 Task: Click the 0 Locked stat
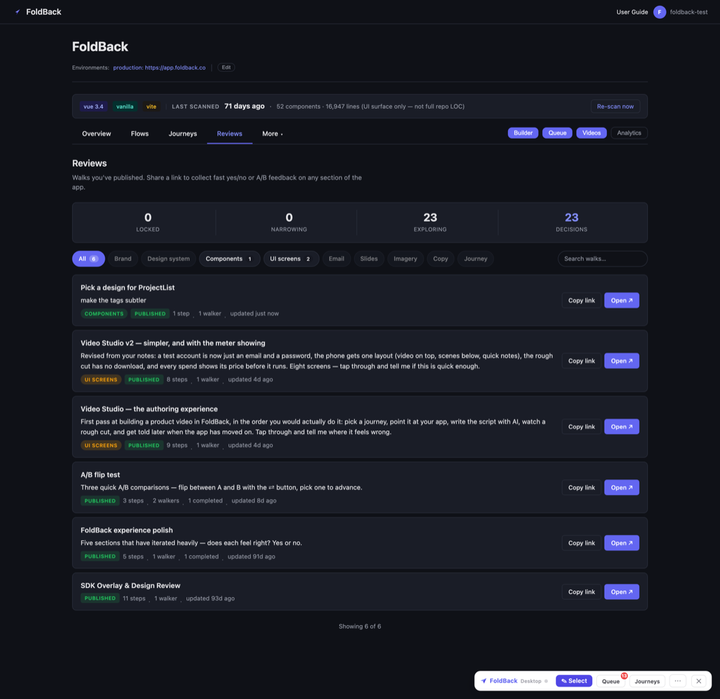point(148,222)
